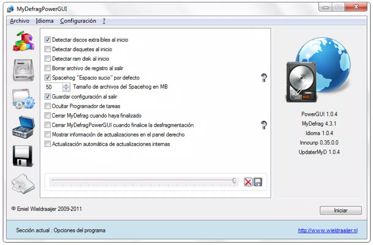Click the floppy disk save icon near slider
The image size is (373, 245).
pyautogui.click(x=258, y=182)
